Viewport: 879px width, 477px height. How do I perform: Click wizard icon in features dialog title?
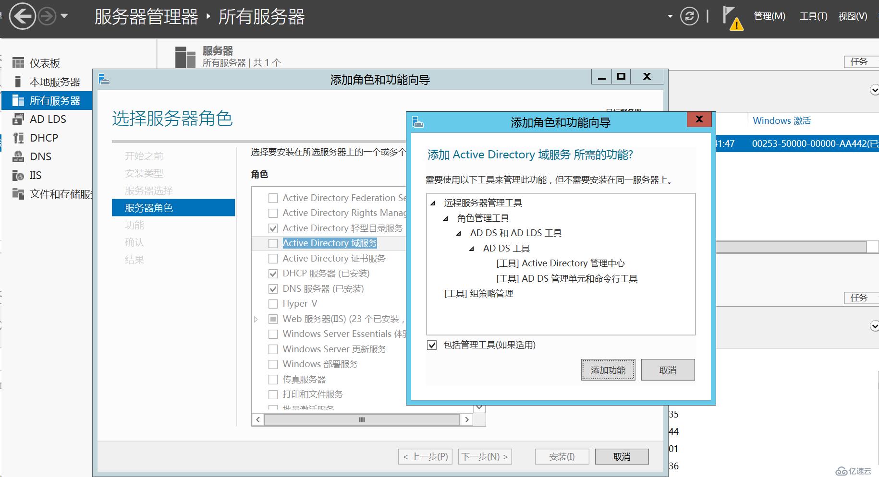(x=418, y=122)
